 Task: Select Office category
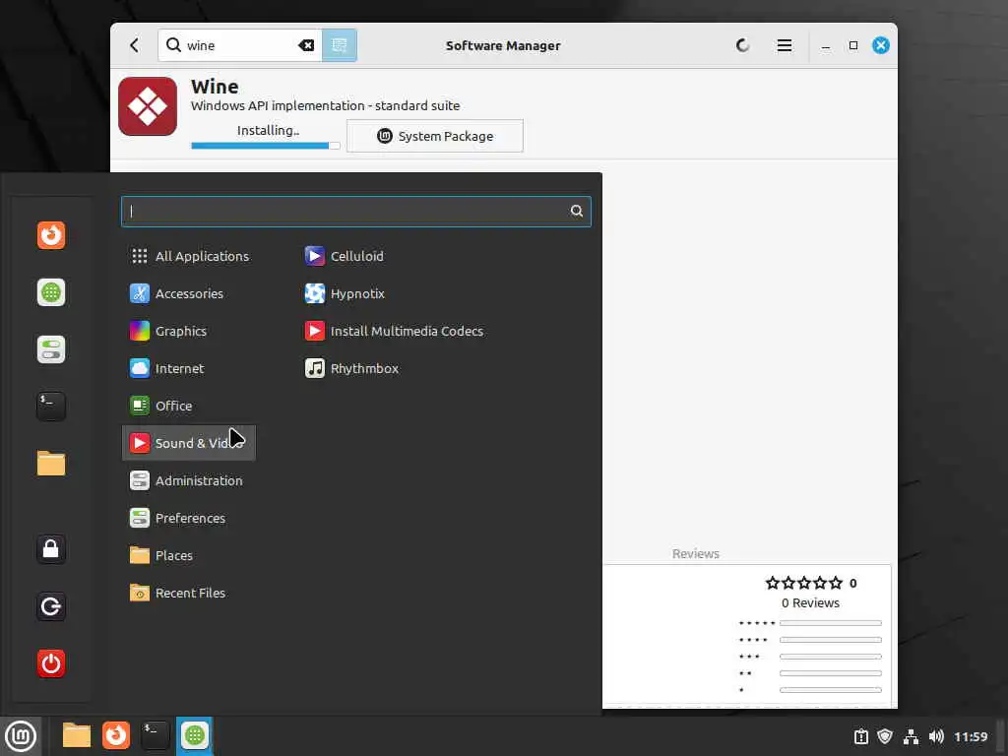coord(189,406)
